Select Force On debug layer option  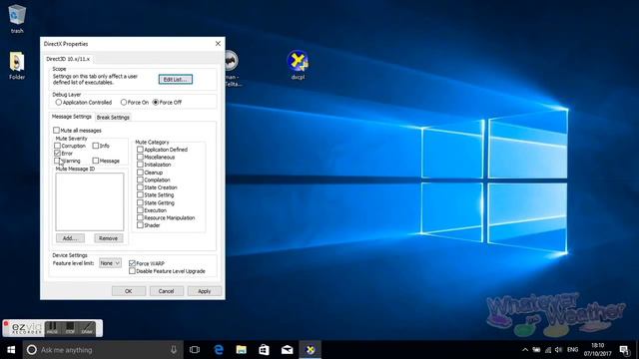tap(135, 102)
